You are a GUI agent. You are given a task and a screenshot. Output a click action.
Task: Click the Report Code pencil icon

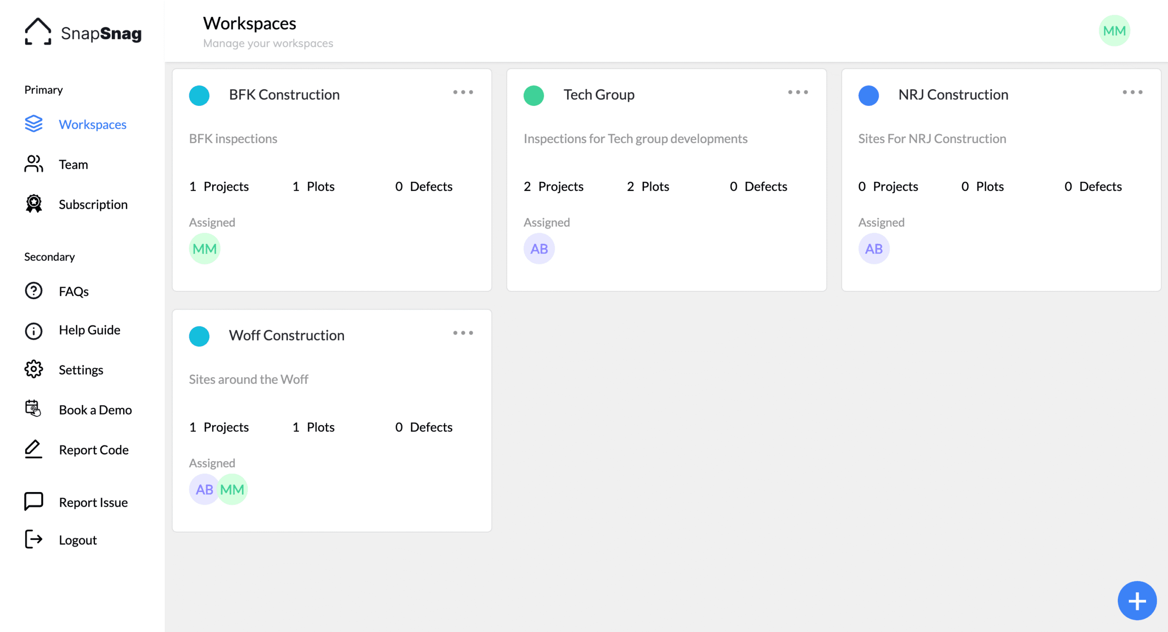(x=33, y=449)
